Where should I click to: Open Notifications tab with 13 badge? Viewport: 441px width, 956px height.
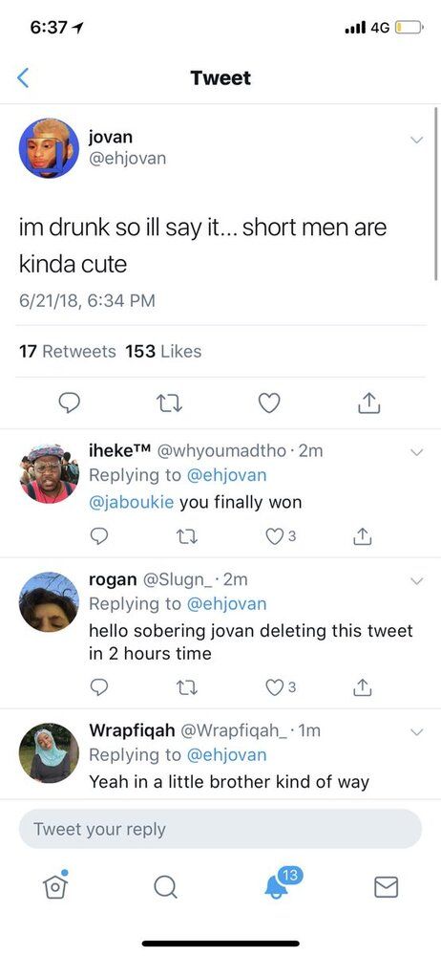[x=277, y=884]
